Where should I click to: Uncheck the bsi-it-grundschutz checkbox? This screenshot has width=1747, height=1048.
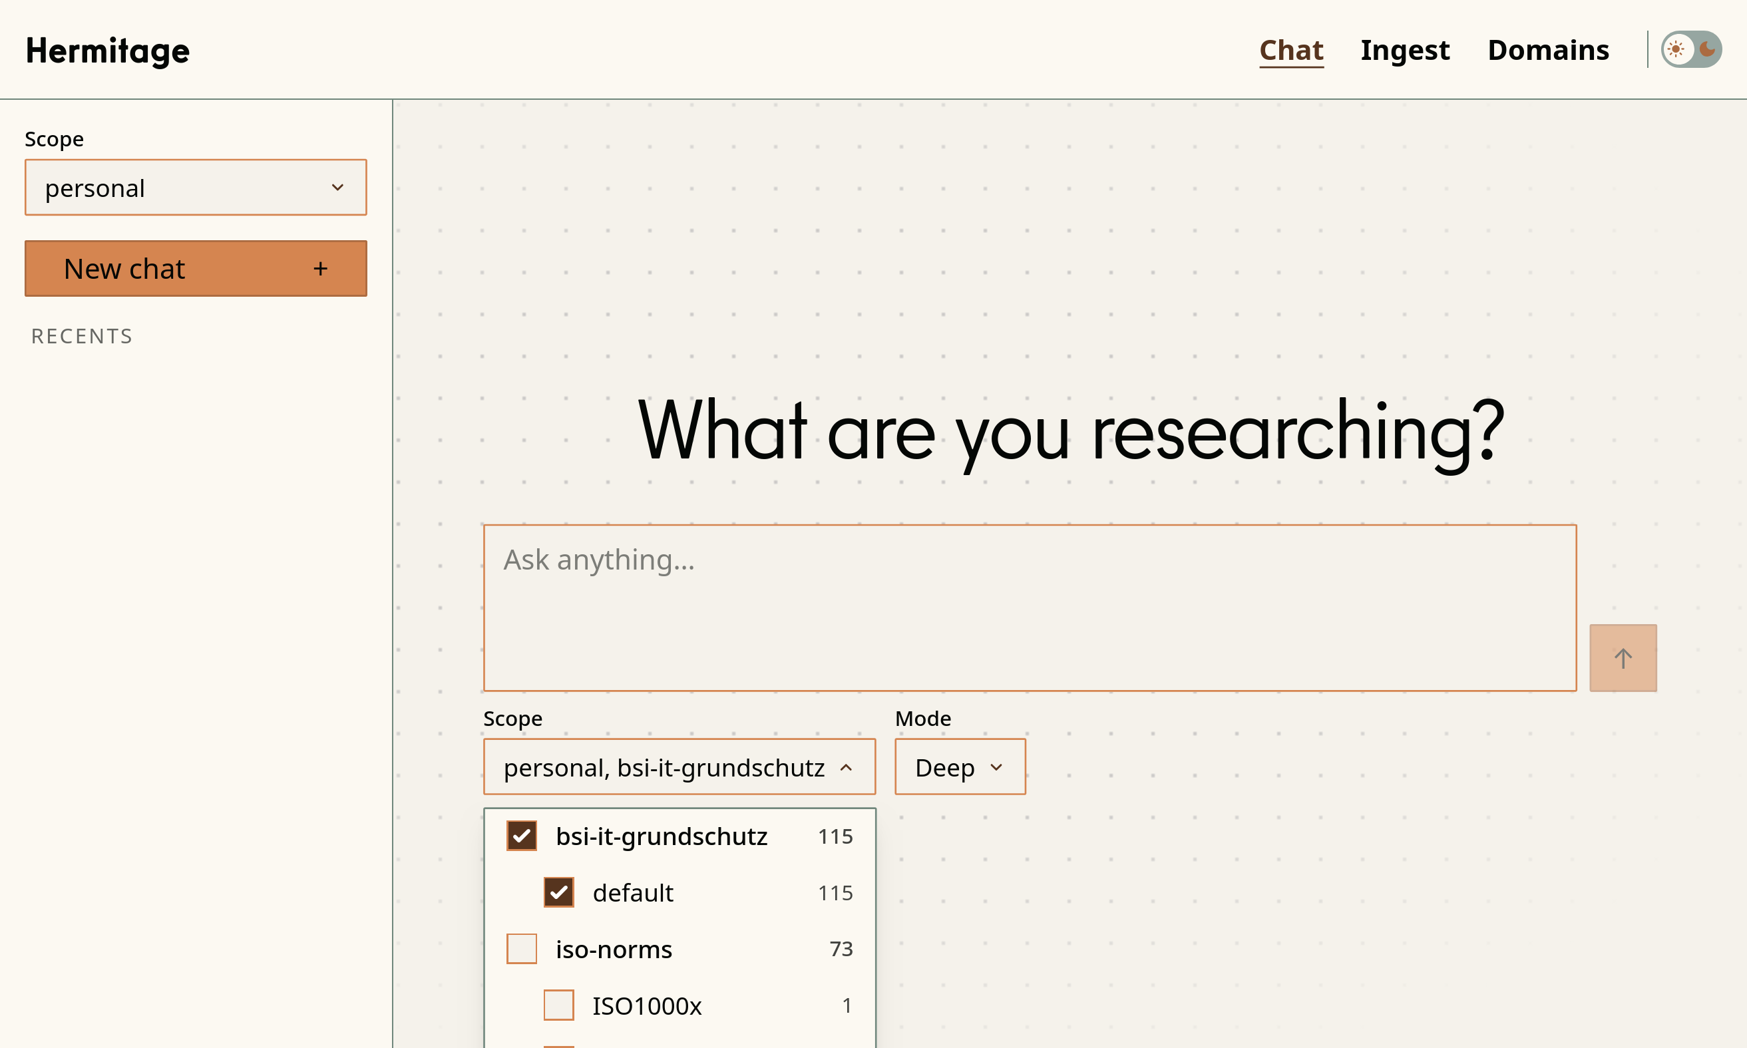click(x=522, y=836)
